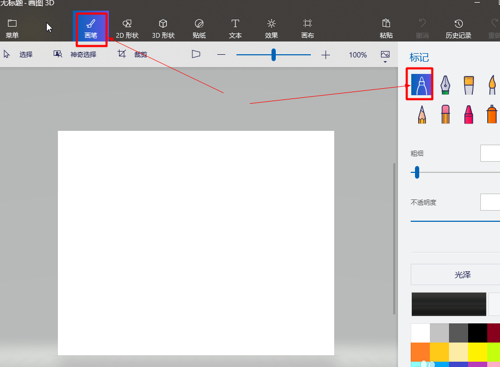
Task: Pick the white color swatch
Action: (420, 333)
